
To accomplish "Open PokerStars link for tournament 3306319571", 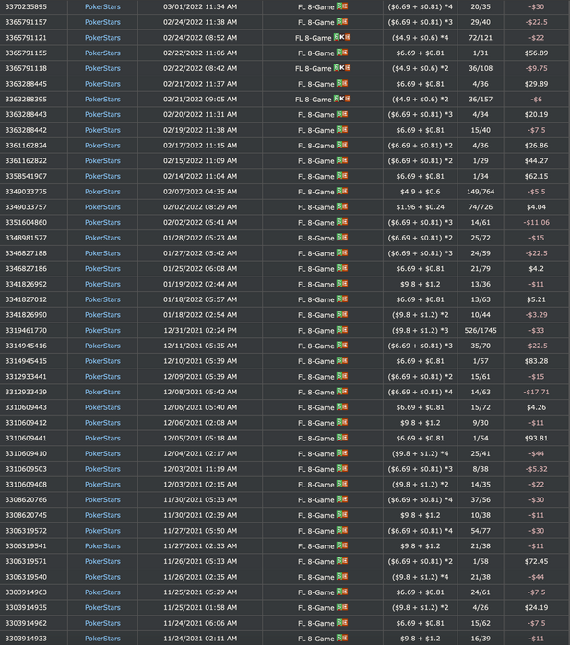I will tap(102, 561).
